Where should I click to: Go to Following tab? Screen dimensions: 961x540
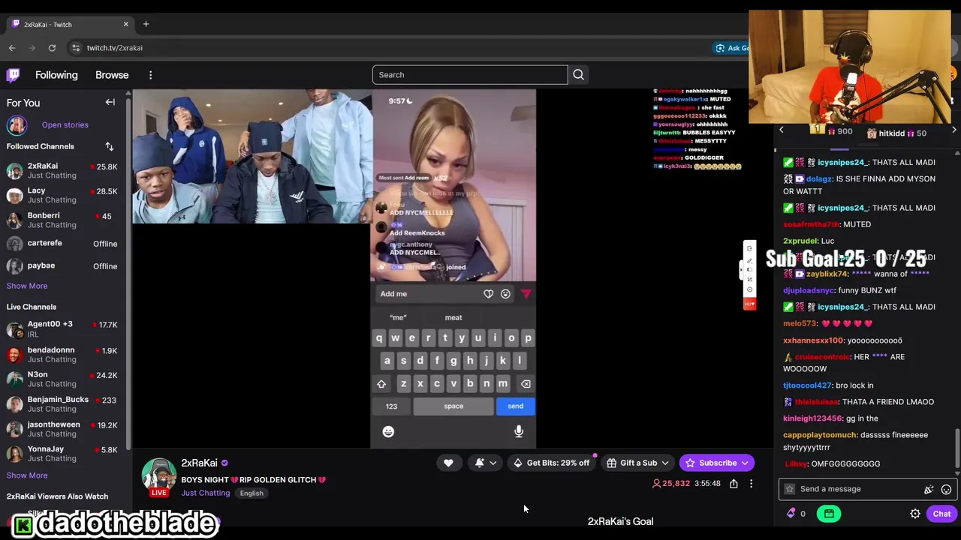(56, 75)
